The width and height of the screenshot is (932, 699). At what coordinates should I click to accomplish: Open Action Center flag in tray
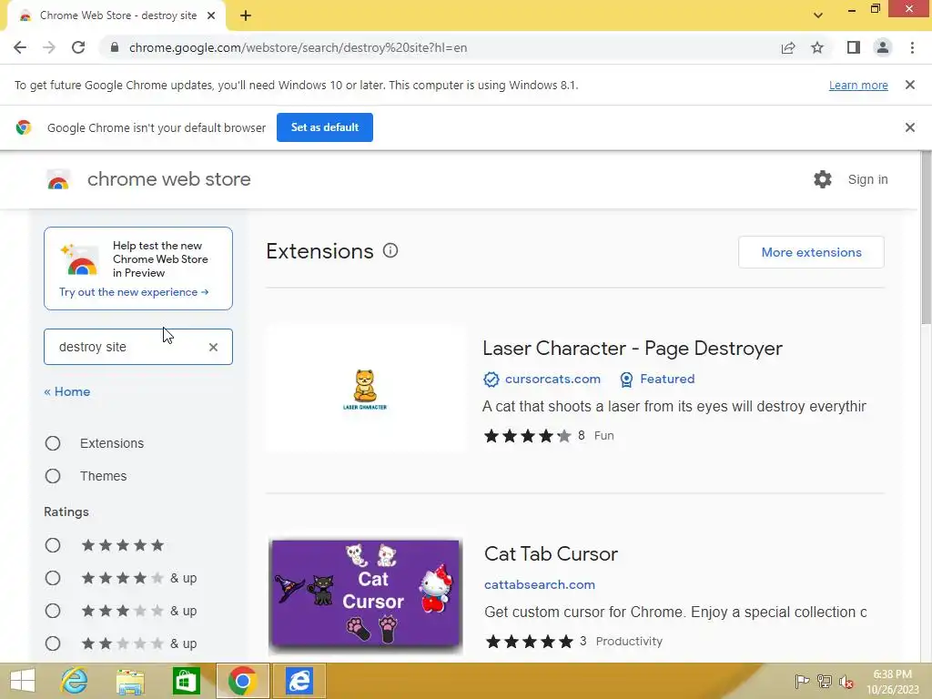(802, 682)
